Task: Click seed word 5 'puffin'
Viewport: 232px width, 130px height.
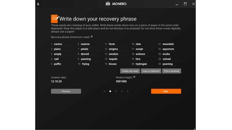Action: click(x=57, y=64)
